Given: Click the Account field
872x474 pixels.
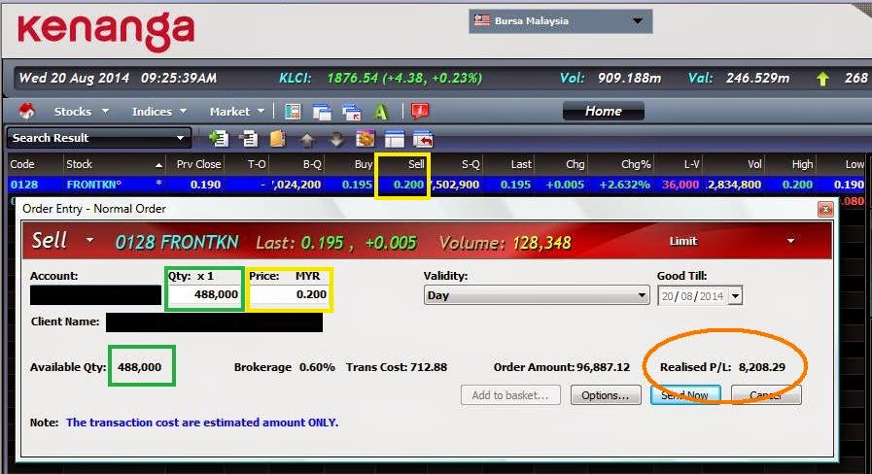Looking at the screenshot, I should [95, 295].
